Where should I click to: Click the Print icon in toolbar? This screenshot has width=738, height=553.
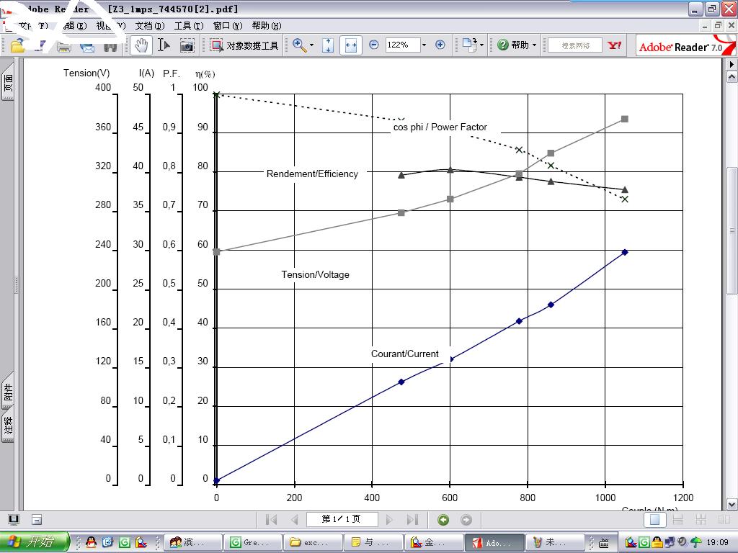click(64, 45)
